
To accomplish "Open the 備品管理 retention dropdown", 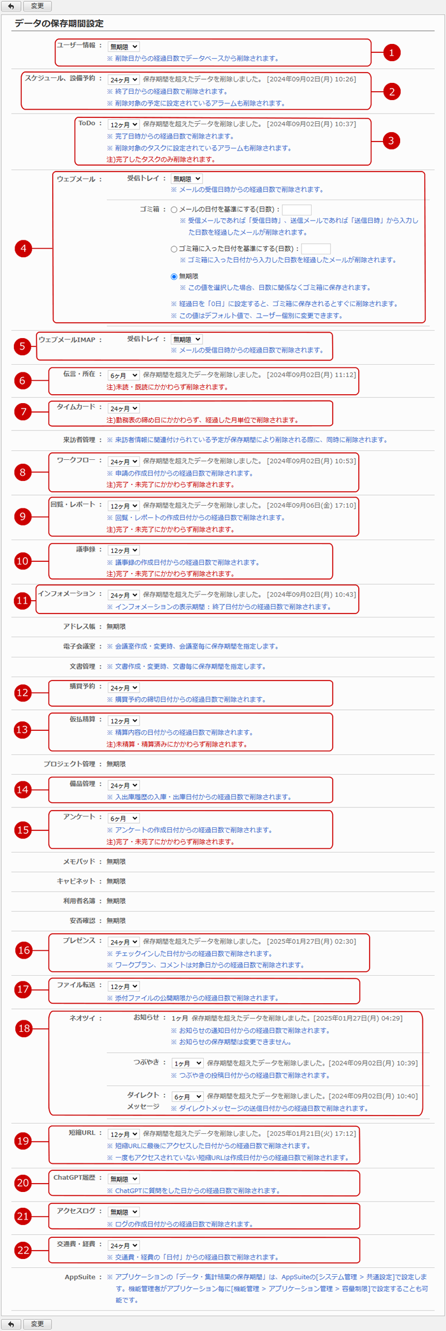I will [x=124, y=785].
